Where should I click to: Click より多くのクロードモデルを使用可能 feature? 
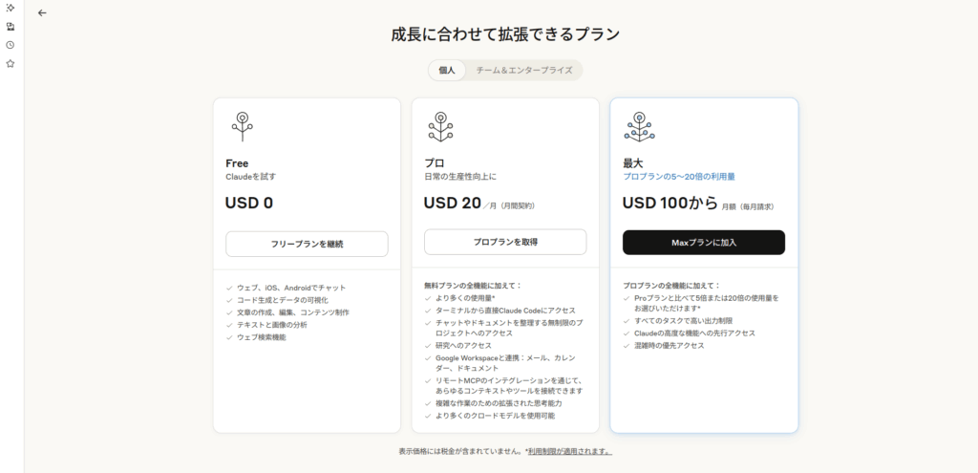pyautogui.click(x=496, y=416)
